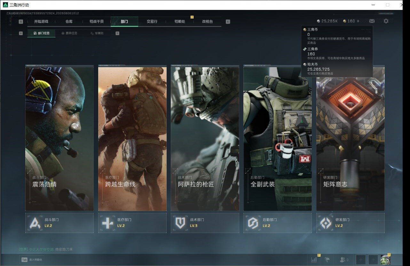Click the CN UID text at the top
The width and height of the screenshot is (410, 266).
pos(43,13)
